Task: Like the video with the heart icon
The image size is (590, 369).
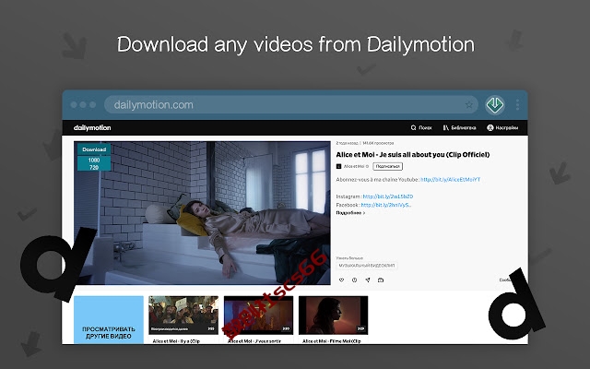Action: pyautogui.click(x=341, y=280)
